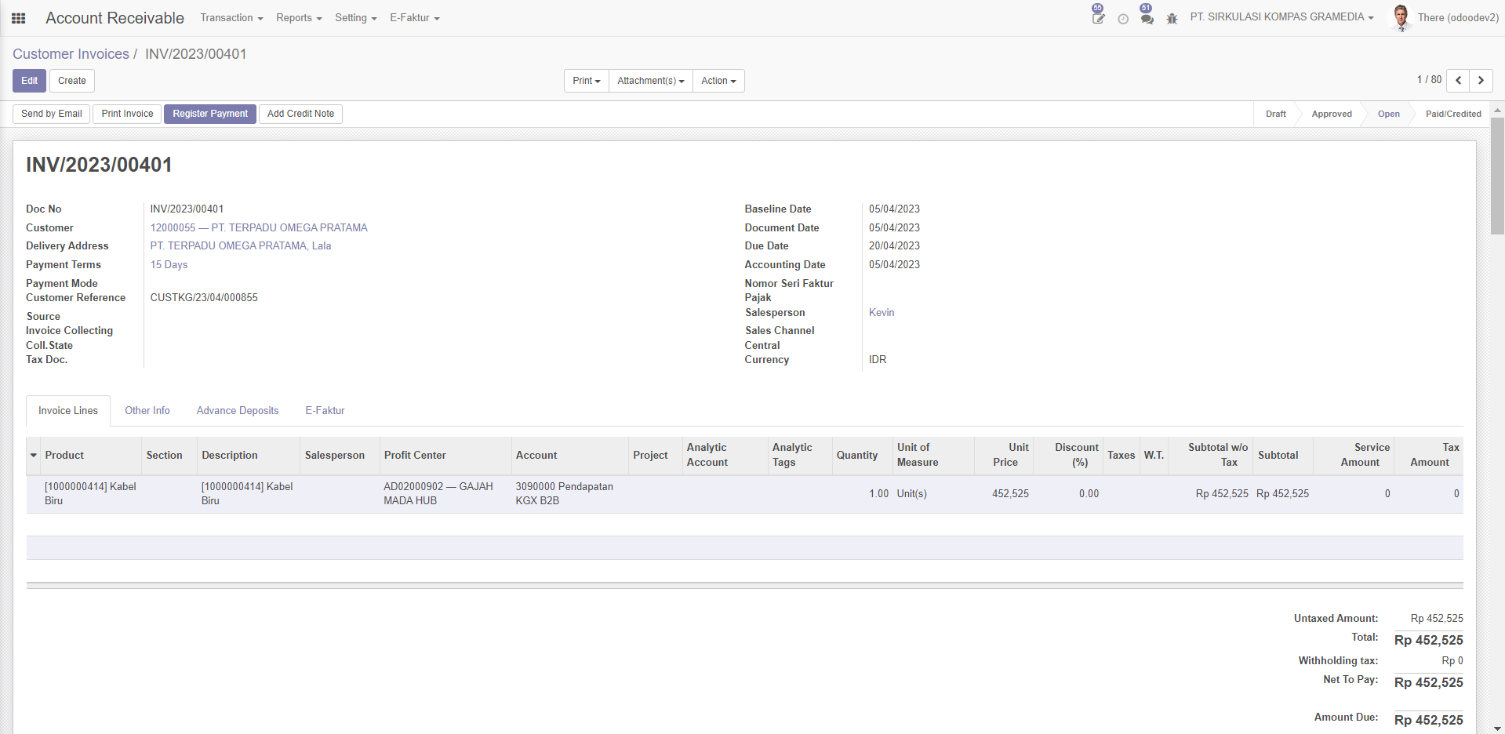Click product cell [1000000414] Kabel Biru
Viewport: 1505px width, 734px height.
tap(90, 493)
